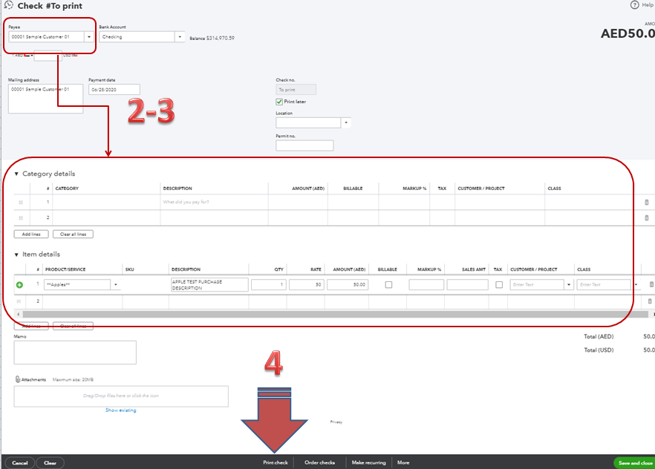The width and height of the screenshot is (655, 469).
Task: Click the Privacy link
Action: pos(336,422)
